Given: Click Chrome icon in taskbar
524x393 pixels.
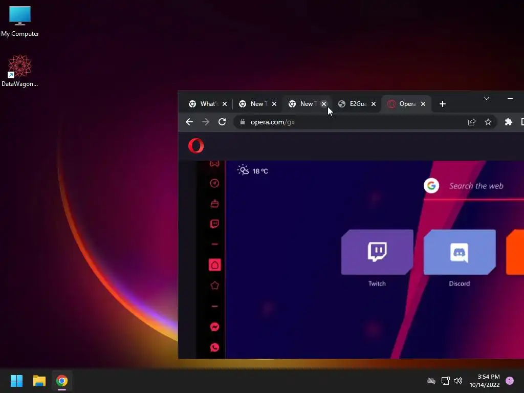Looking at the screenshot, I should click(62, 381).
